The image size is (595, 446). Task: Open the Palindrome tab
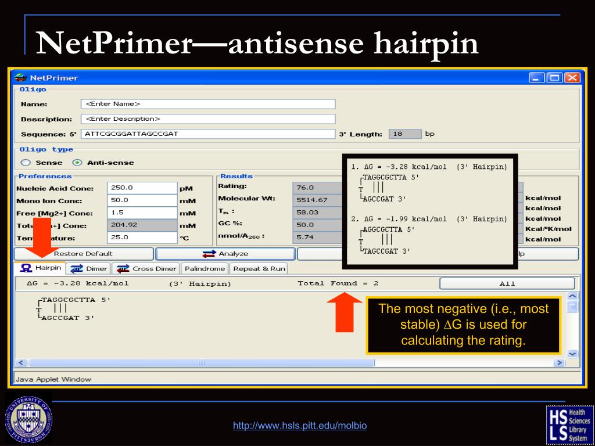click(205, 268)
